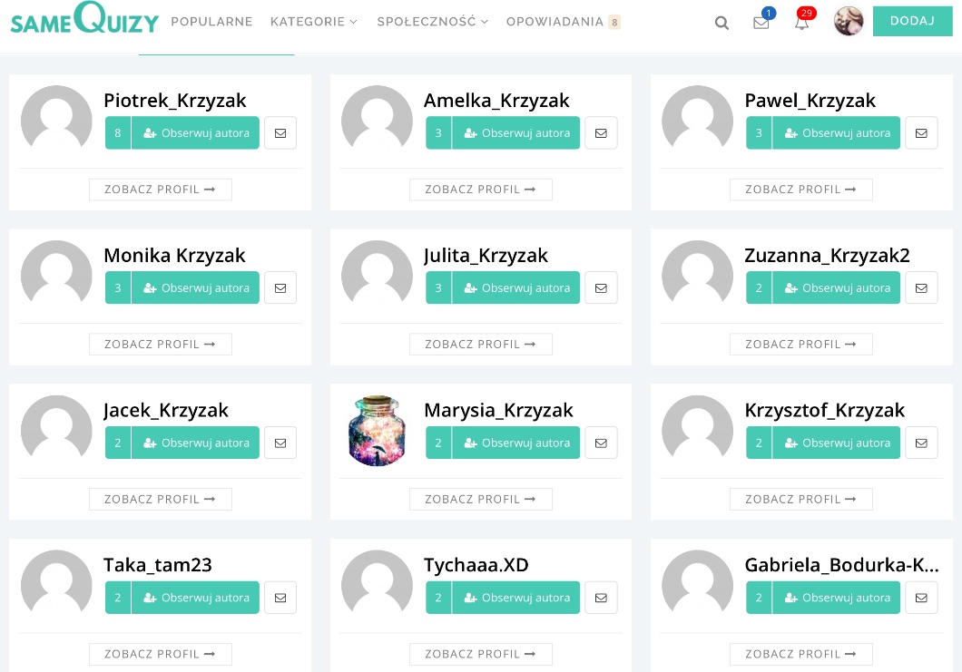Follow author Pawel_Krzyzak
The width and height of the screenshot is (962, 672).
[x=836, y=133]
